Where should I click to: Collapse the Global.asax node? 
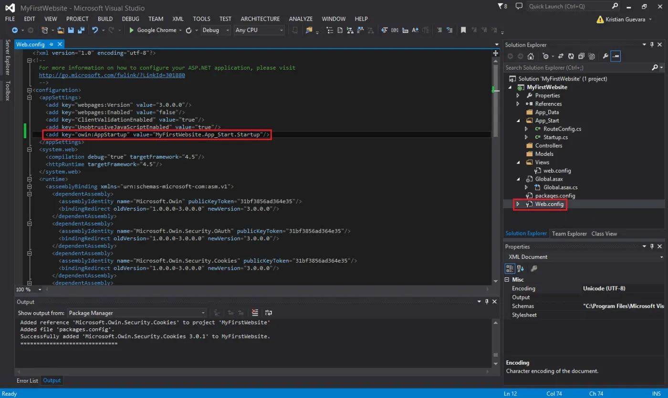click(518, 179)
